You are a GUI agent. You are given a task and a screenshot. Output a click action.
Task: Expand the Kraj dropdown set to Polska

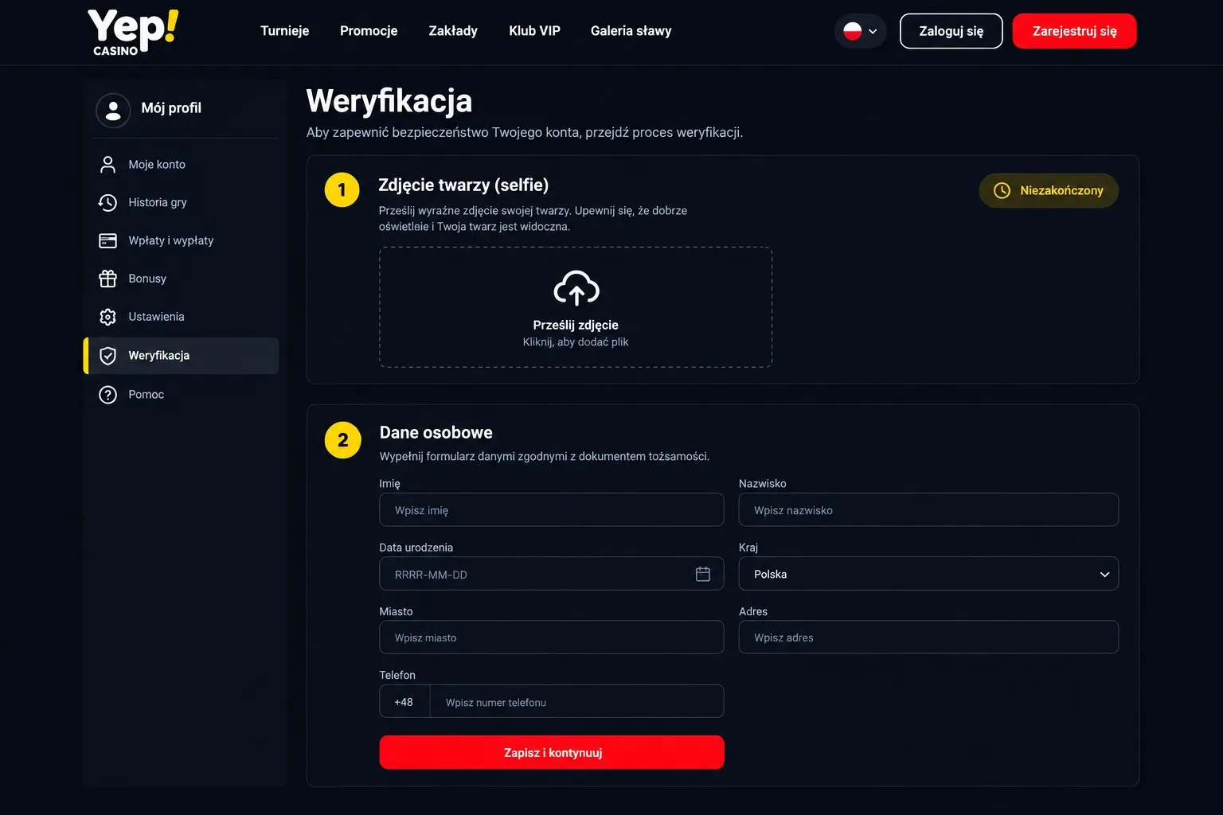pyautogui.click(x=928, y=574)
